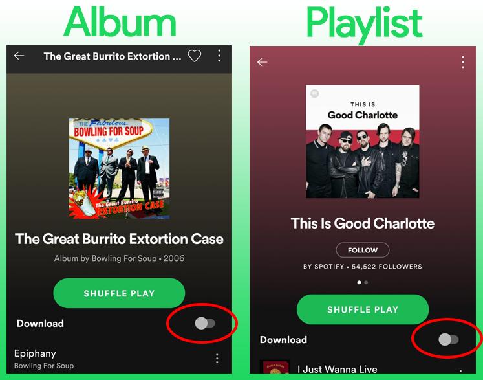The width and height of the screenshot is (483, 380).
Task: Enable Download toggle for the playlist
Action: coord(449,340)
